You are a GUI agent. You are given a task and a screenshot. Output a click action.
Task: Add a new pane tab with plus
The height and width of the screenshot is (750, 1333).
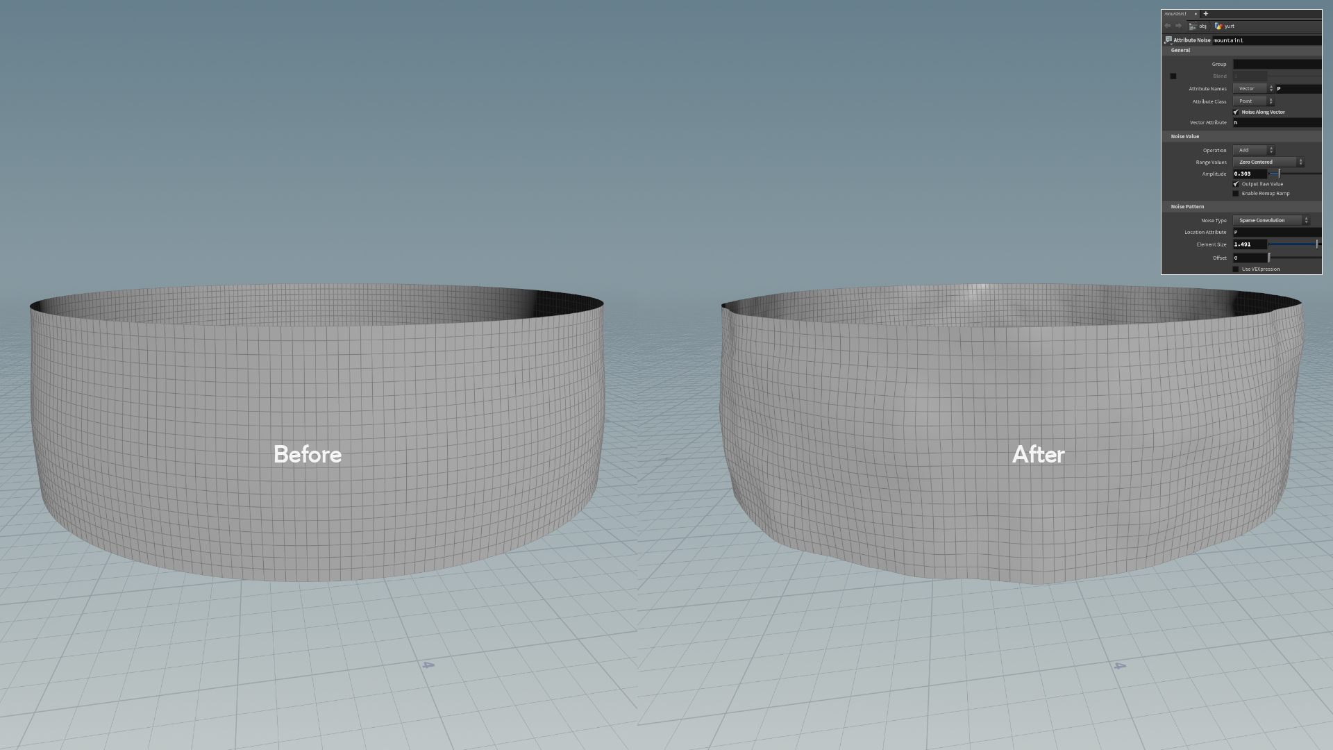1206,14
